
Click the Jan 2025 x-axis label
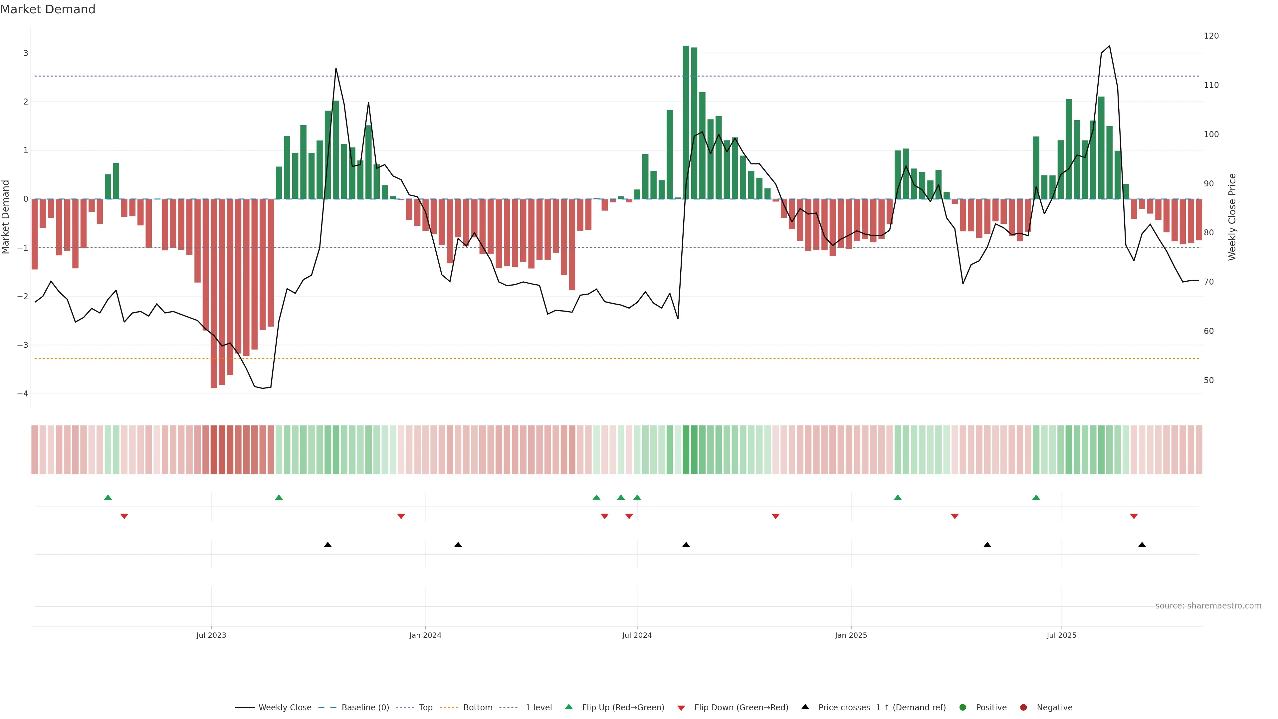851,635
